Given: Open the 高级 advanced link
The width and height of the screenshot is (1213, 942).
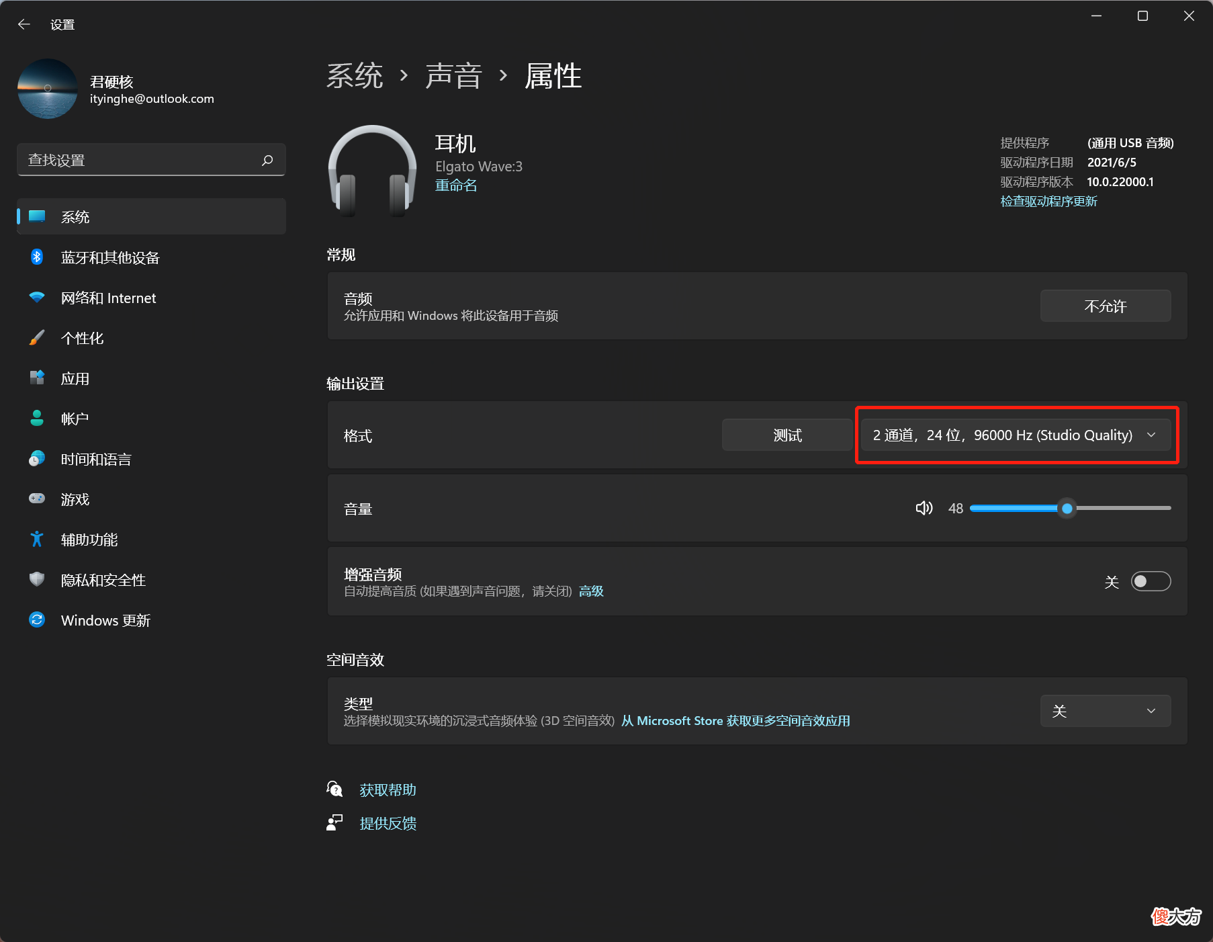Looking at the screenshot, I should click(x=591, y=591).
